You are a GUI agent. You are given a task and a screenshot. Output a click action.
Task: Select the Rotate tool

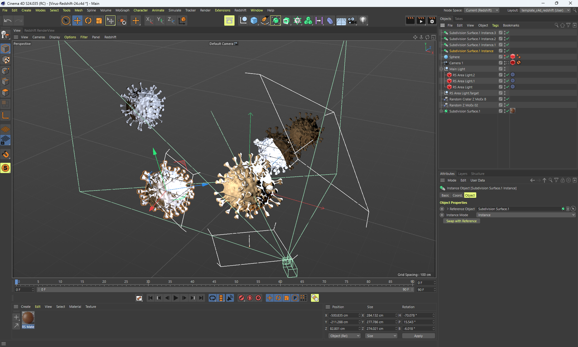88,21
